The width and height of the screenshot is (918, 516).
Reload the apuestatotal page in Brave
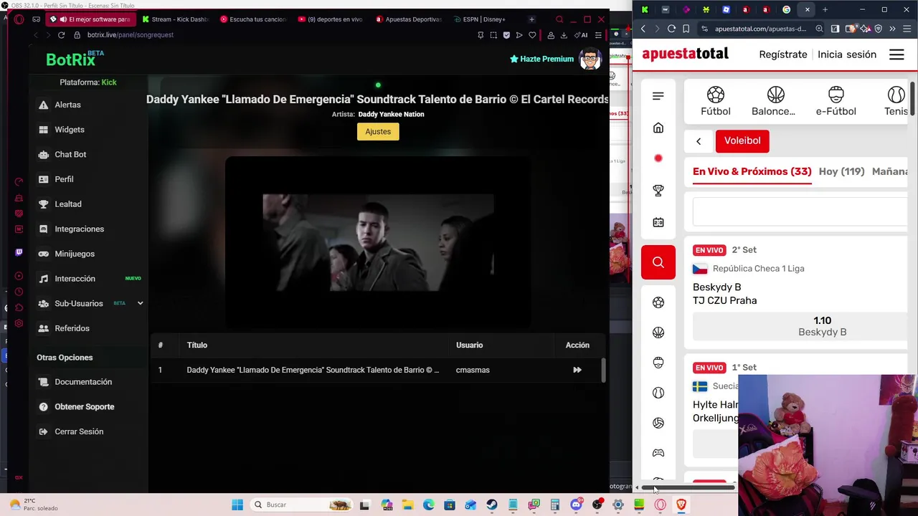click(671, 29)
